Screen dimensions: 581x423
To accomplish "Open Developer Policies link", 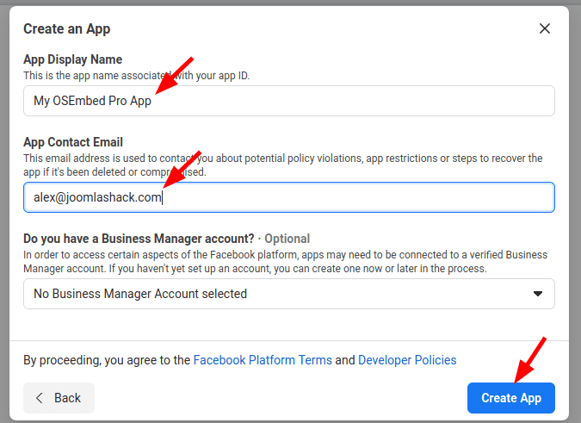I will point(407,360).
